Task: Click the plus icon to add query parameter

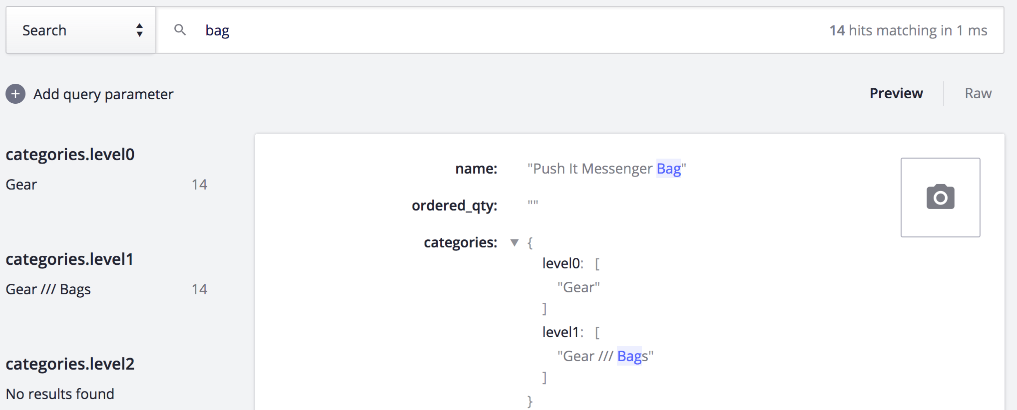Action: pyautogui.click(x=15, y=94)
